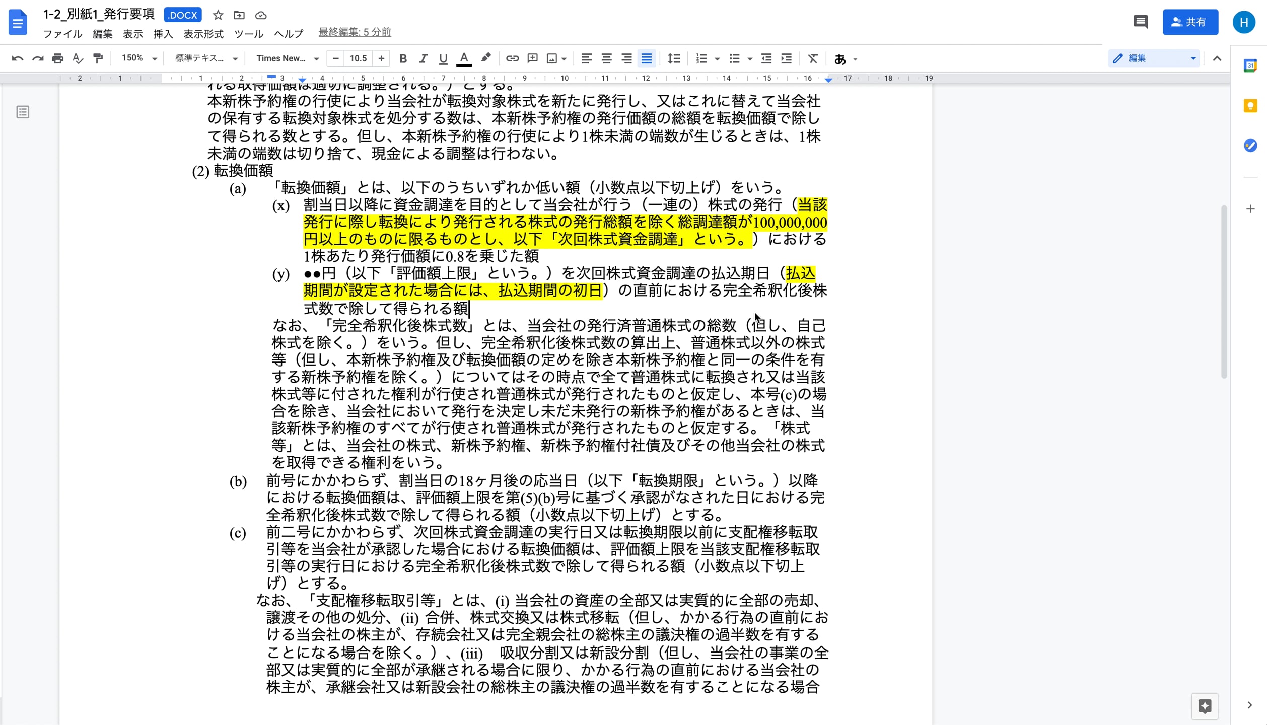Screen dimensions: 1267x725
Task: Click the add comment icon in toolbar
Action: tap(532, 58)
